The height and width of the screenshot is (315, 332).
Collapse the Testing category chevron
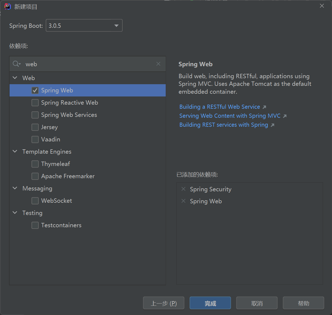click(15, 213)
